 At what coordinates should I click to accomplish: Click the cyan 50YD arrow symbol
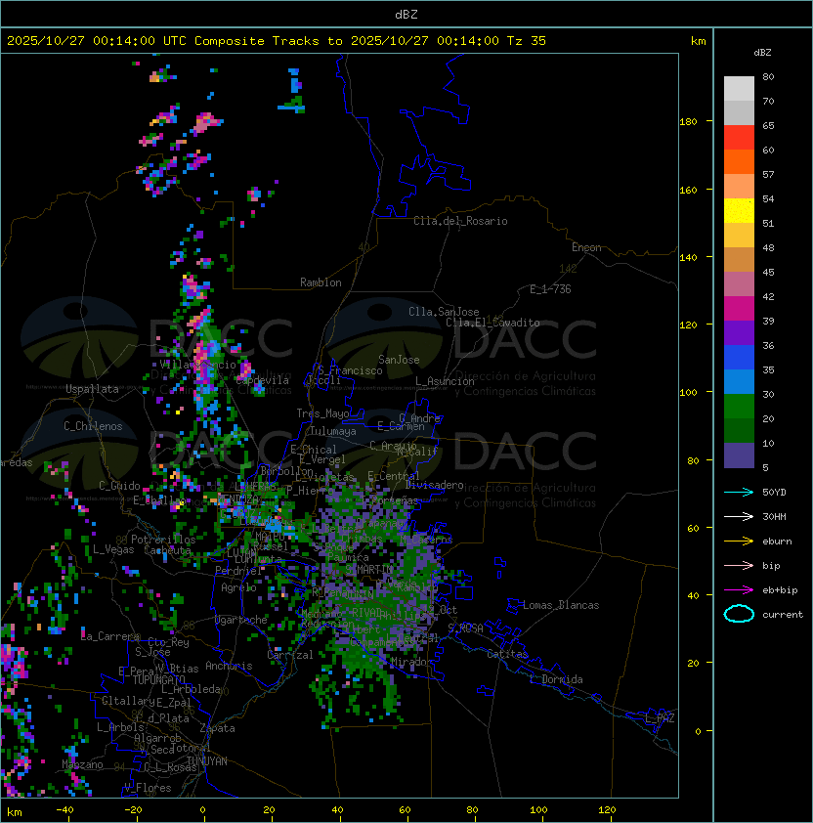pos(739,492)
